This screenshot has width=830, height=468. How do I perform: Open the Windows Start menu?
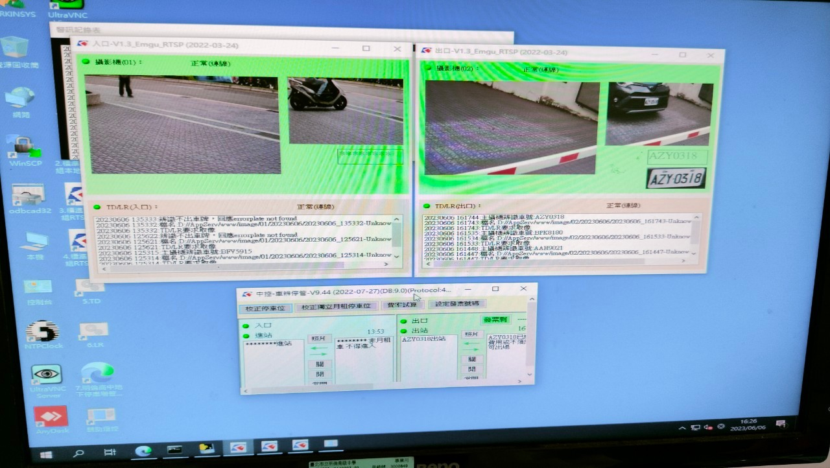point(46,454)
